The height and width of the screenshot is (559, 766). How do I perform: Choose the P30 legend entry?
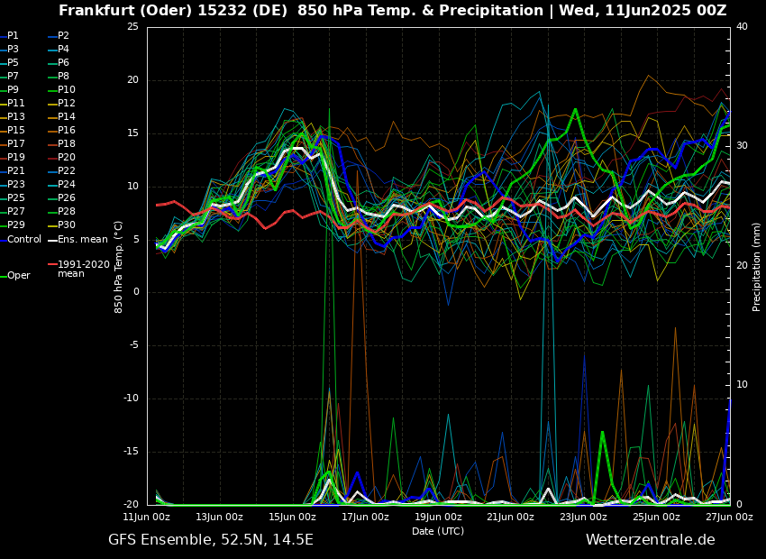[61, 225]
